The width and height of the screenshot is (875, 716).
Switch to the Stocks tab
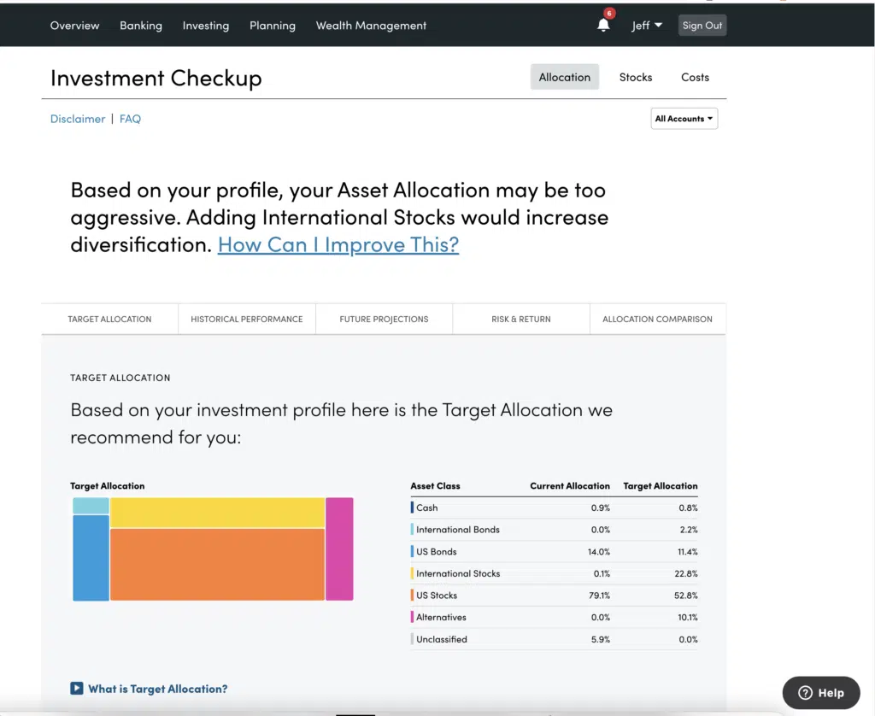635,77
